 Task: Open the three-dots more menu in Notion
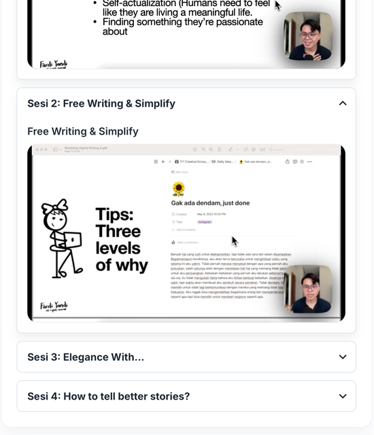coord(309,162)
